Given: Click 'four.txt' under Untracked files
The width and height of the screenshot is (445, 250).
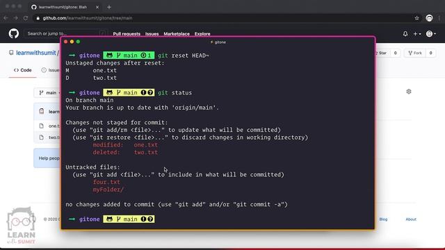Looking at the screenshot, I should coord(106,182).
